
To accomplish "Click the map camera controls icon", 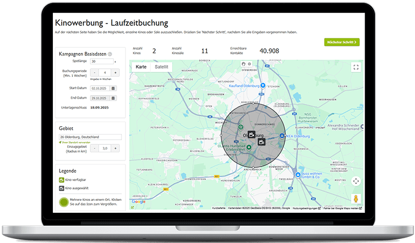I will click(x=356, y=181).
